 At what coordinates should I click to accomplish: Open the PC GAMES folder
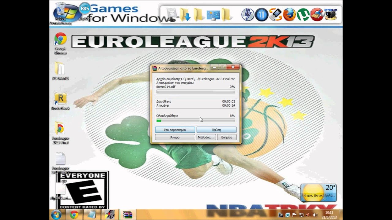tap(60, 71)
